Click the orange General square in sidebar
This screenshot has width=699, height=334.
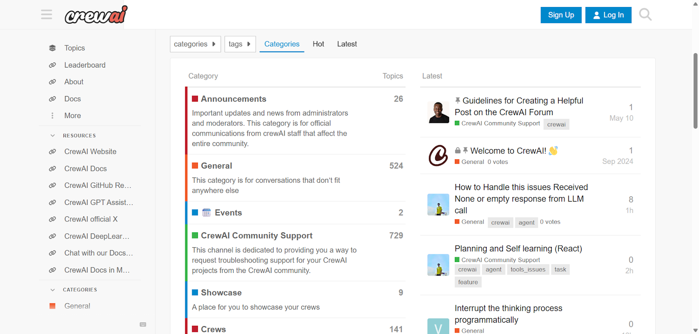tap(52, 306)
